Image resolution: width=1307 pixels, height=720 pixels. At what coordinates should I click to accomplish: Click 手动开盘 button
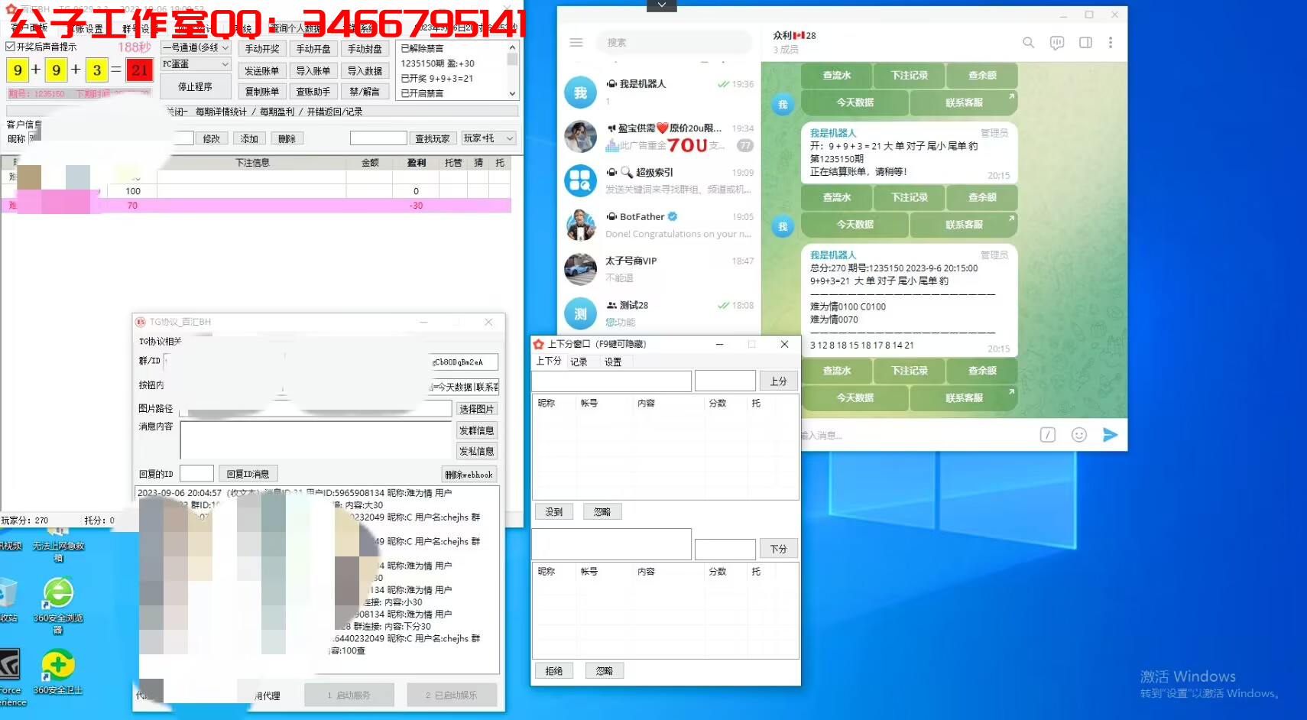coord(313,49)
